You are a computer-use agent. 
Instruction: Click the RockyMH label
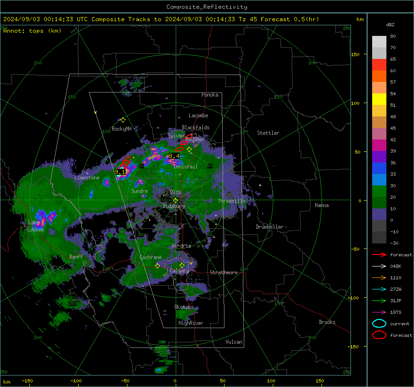click(x=121, y=129)
